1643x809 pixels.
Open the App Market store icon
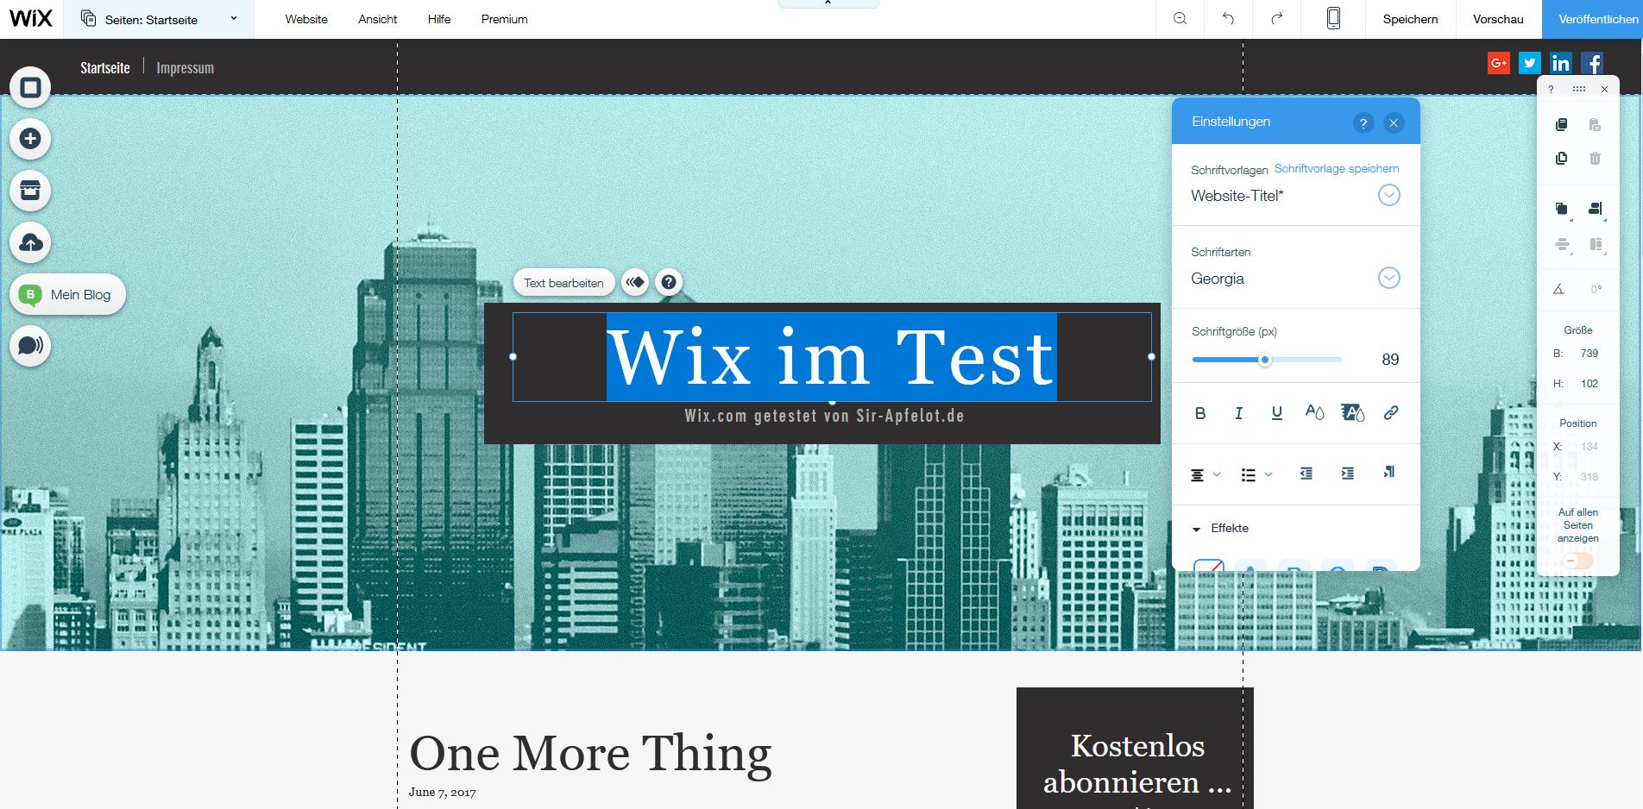(x=30, y=191)
